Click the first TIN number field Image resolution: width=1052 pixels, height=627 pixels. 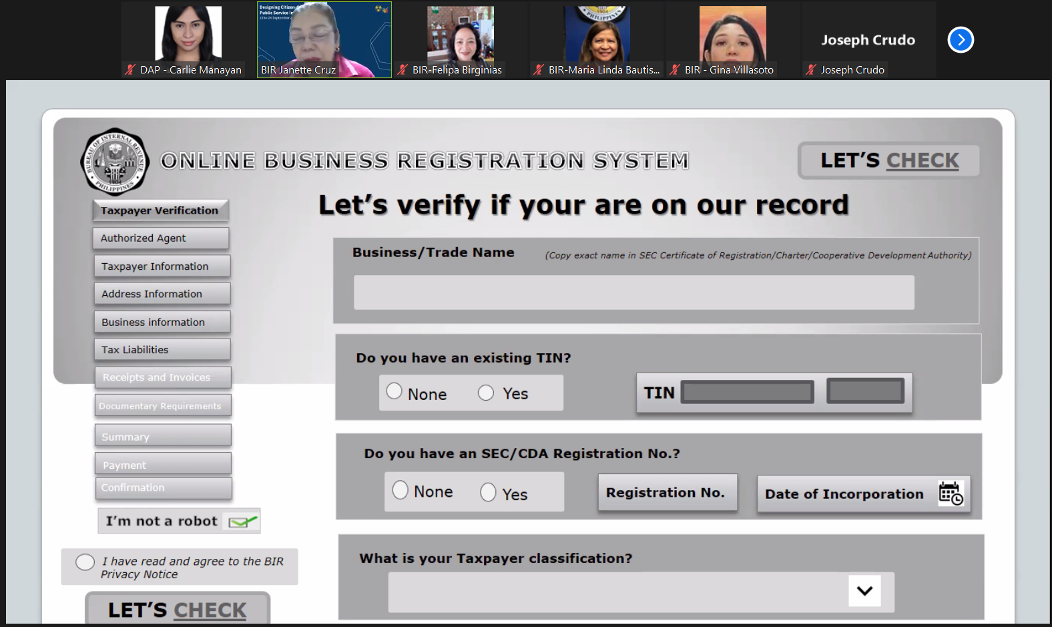point(748,392)
